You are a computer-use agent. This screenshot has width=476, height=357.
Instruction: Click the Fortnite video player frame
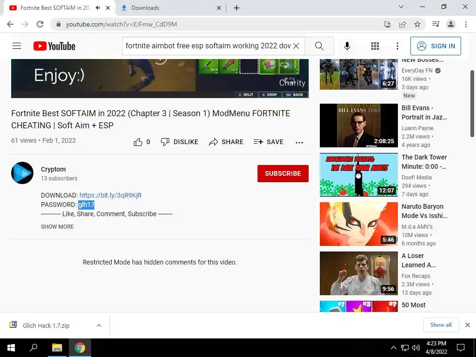coord(160,78)
